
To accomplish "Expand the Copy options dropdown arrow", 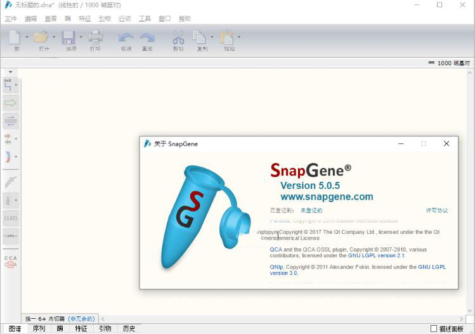I will [x=211, y=37].
